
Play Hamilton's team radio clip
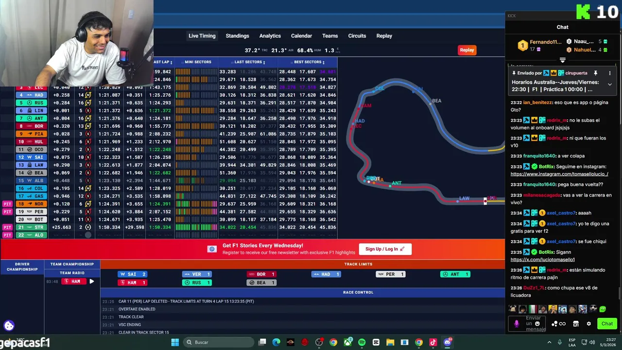[x=91, y=281]
